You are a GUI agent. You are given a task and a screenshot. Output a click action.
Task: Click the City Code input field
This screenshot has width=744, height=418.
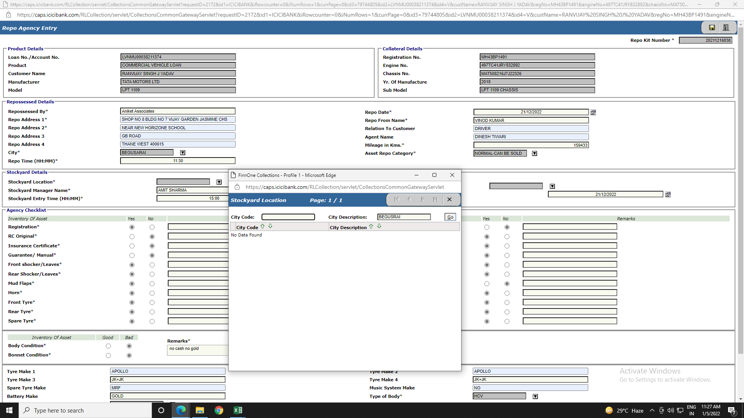288,217
